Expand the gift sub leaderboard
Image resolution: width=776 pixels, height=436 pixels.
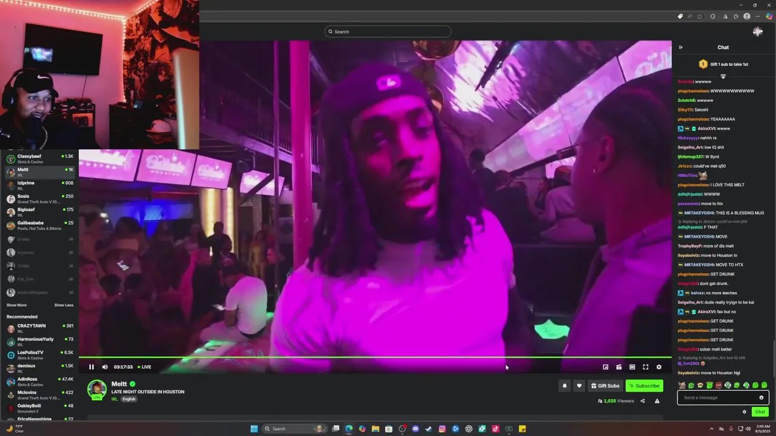[723, 76]
